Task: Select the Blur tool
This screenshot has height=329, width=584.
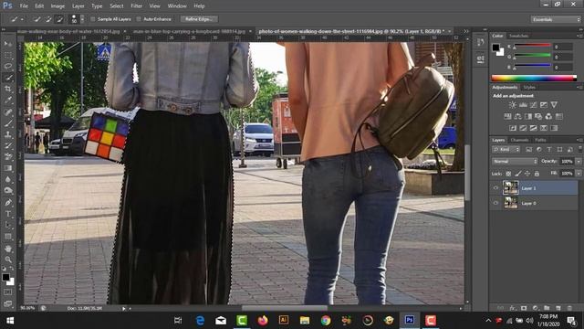Action: [8, 179]
